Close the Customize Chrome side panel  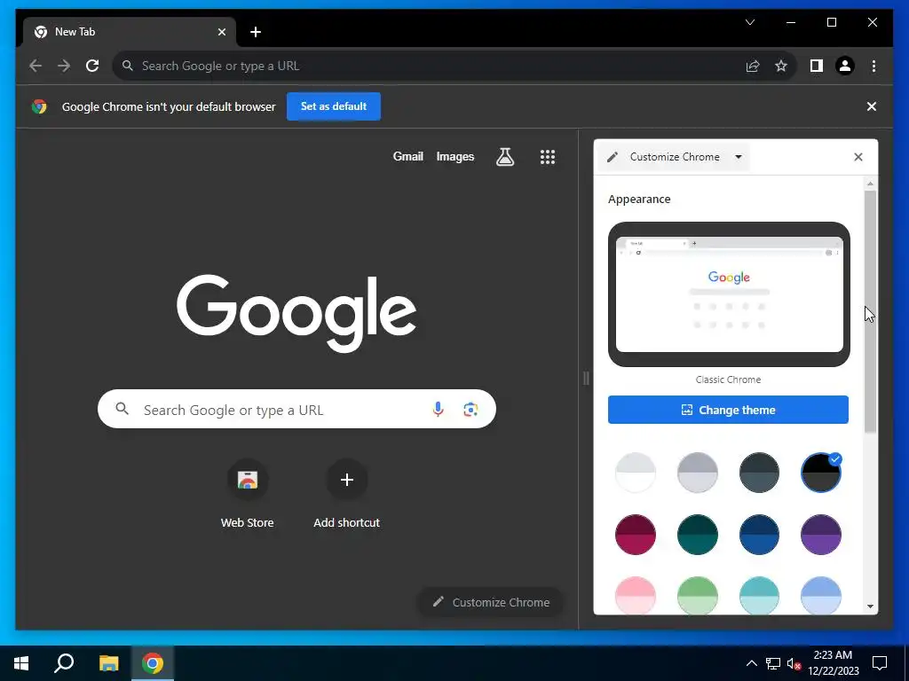click(x=858, y=157)
